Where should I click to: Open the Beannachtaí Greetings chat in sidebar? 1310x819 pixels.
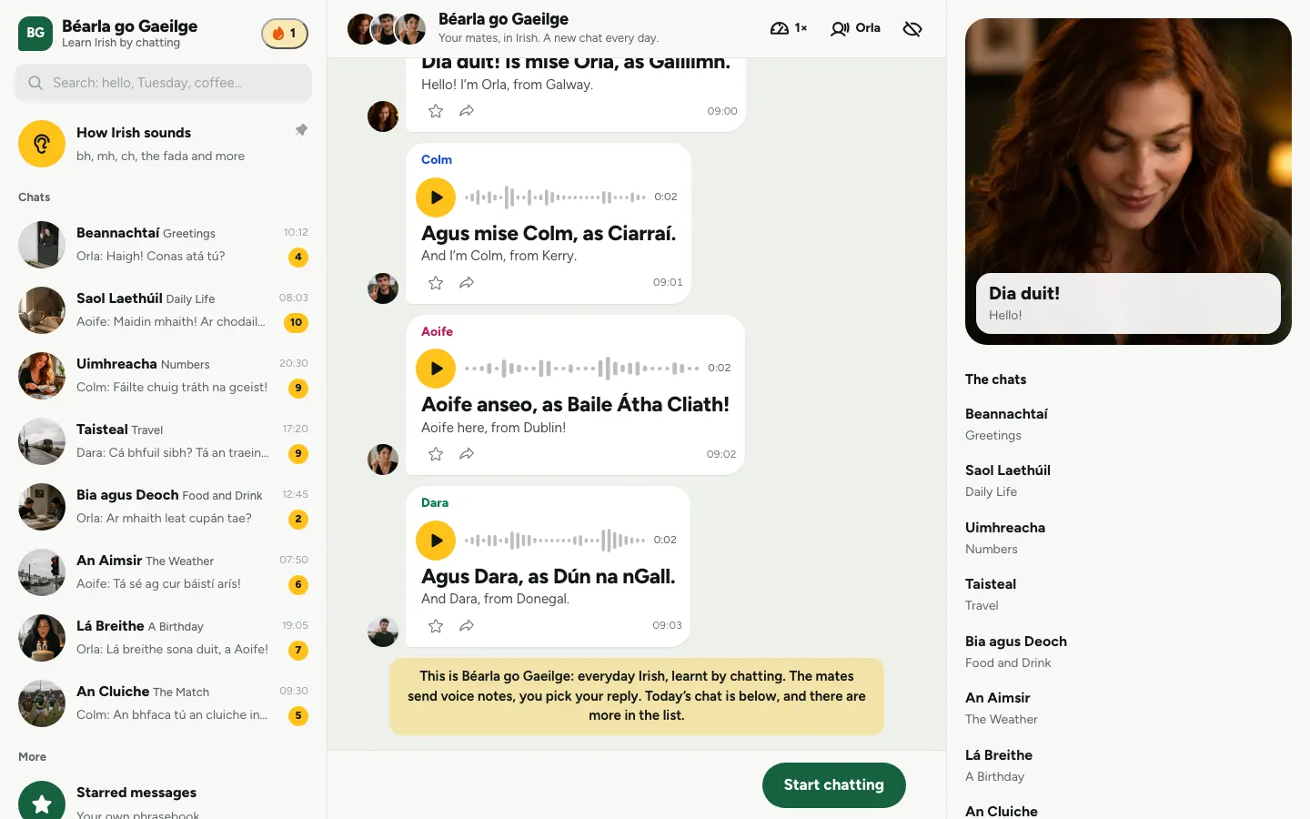(x=164, y=244)
